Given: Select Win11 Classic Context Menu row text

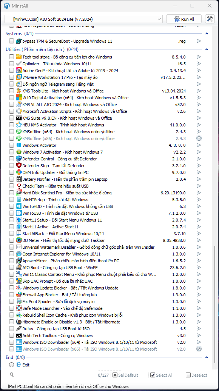Looking at the screenshot, I should coord(89,274).
